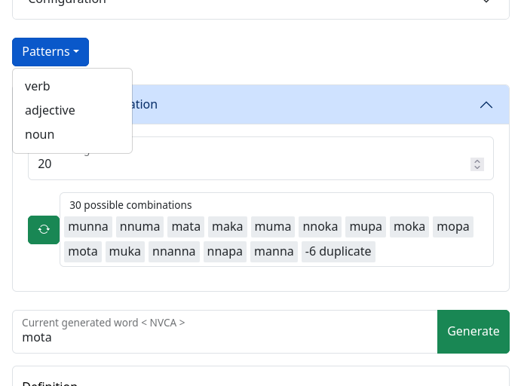The height and width of the screenshot is (386, 521).
Task: Pick the mata combination tag
Action: pos(185,227)
